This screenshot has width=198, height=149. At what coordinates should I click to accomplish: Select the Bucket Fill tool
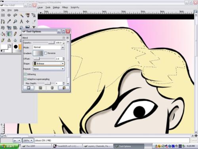tap(3, 34)
